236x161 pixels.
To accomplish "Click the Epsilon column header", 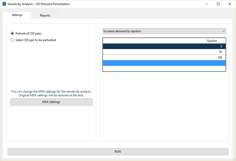I will click(x=212, y=41).
